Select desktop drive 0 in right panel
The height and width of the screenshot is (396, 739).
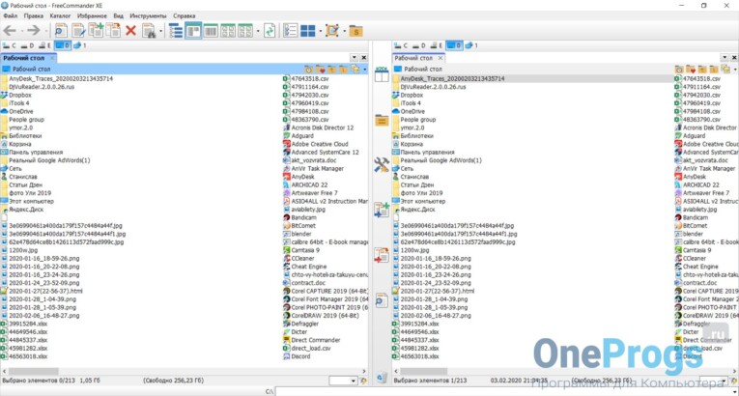tap(454, 45)
